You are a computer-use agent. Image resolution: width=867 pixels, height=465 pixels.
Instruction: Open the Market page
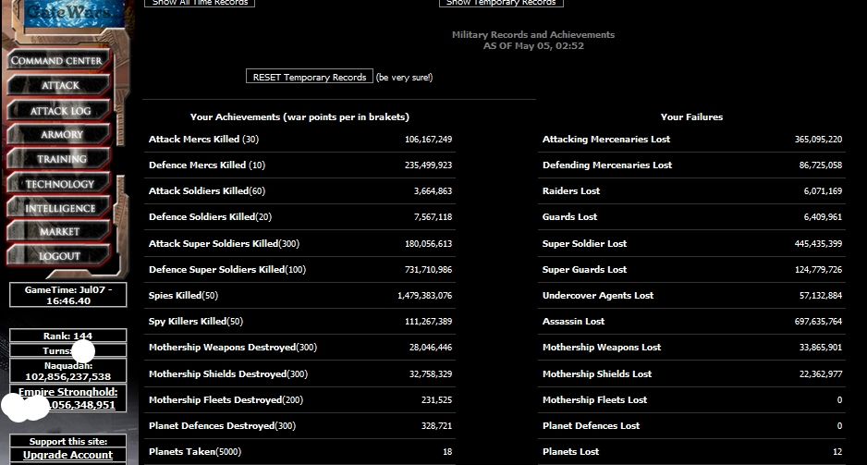tap(60, 232)
